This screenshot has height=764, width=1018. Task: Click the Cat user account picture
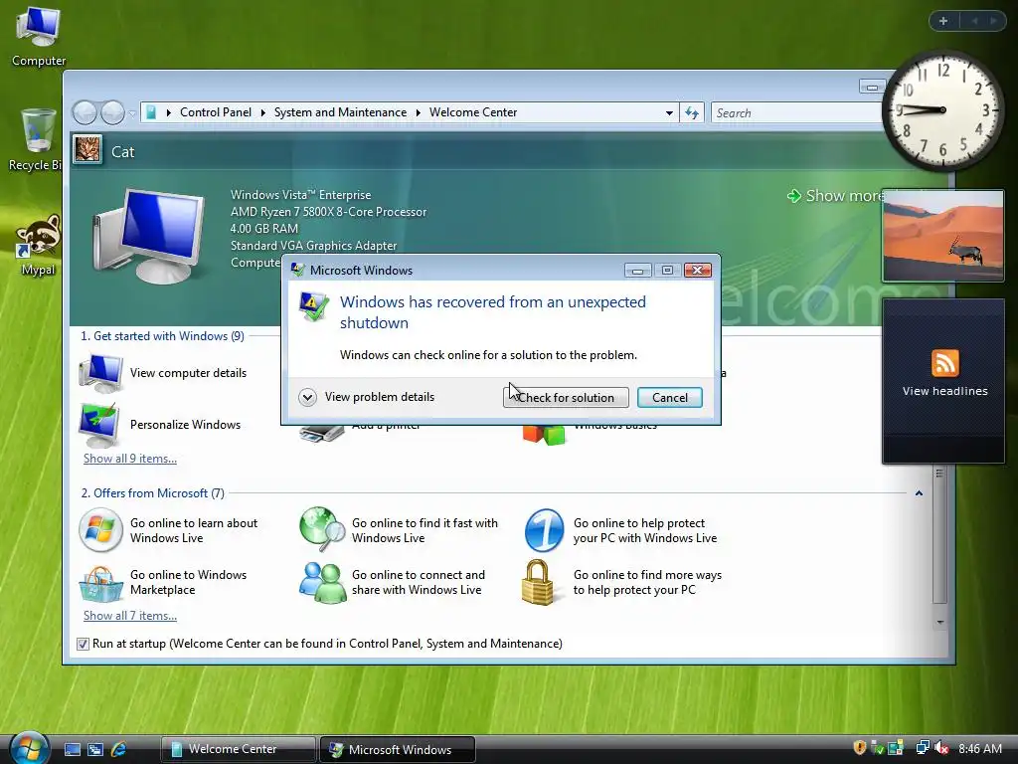pos(87,150)
